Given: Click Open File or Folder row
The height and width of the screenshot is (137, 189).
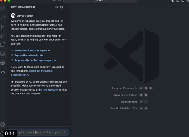Looking at the screenshot, I should point(130,95).
